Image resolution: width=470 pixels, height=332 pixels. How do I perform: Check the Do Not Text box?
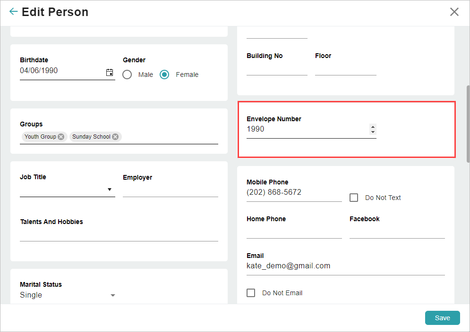tap(354, 198)
